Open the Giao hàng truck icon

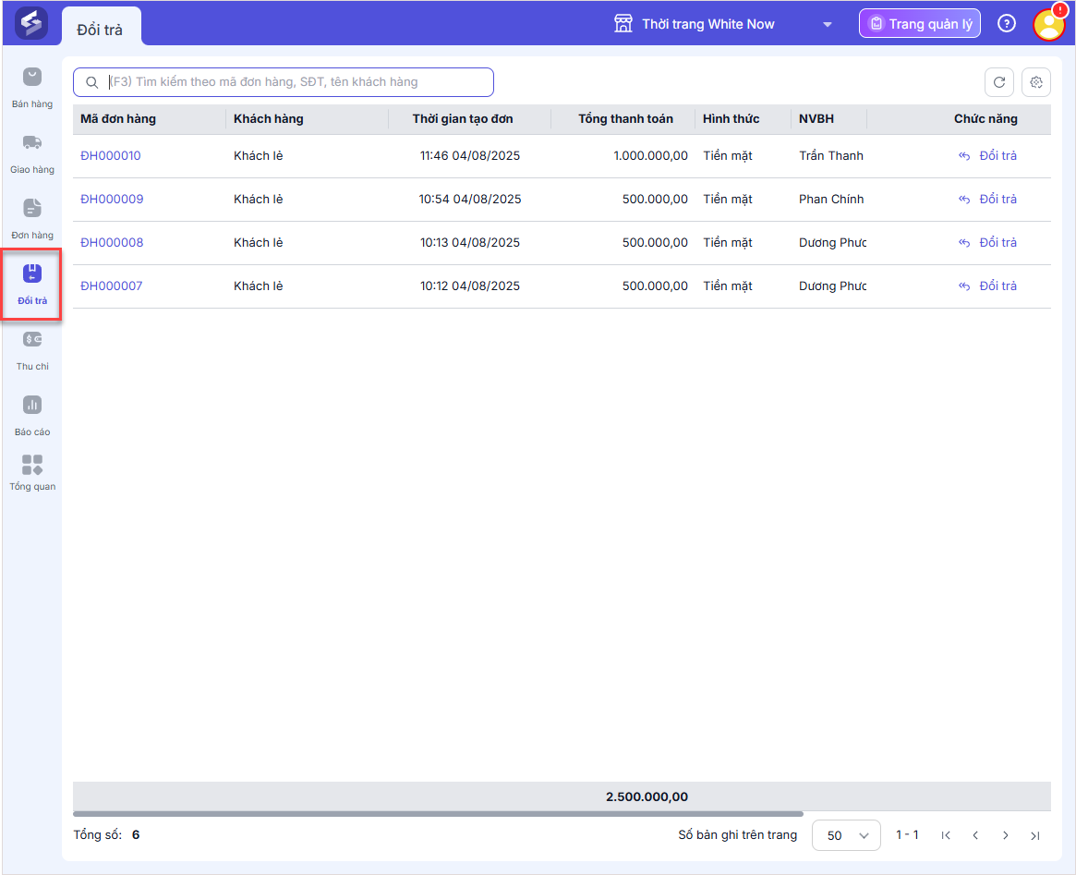[x=32, y=143]
